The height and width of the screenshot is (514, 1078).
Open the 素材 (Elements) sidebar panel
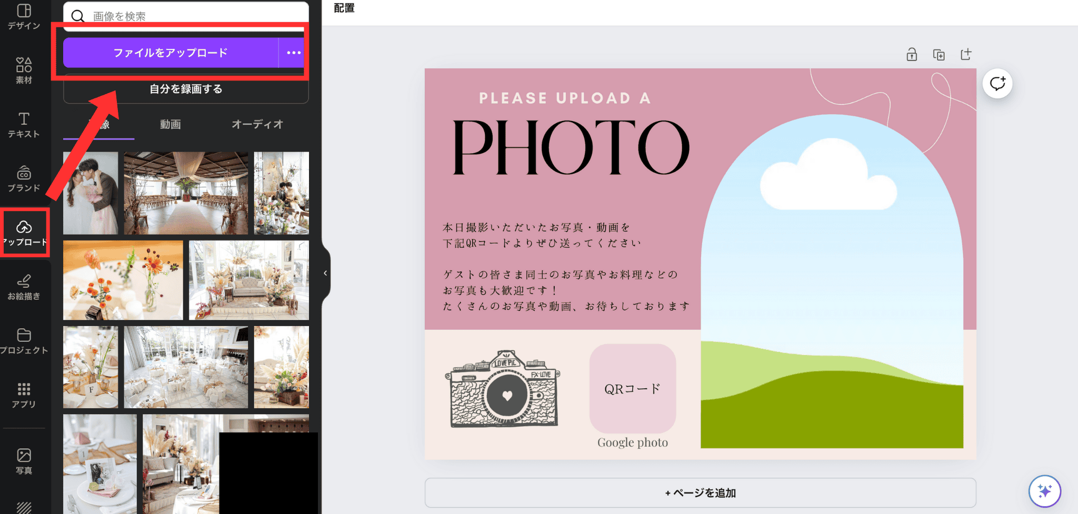24,70
